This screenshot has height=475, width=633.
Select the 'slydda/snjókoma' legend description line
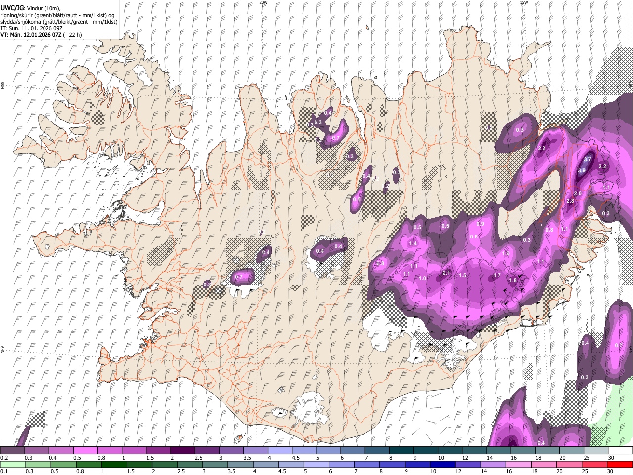(x=59, y=22)
